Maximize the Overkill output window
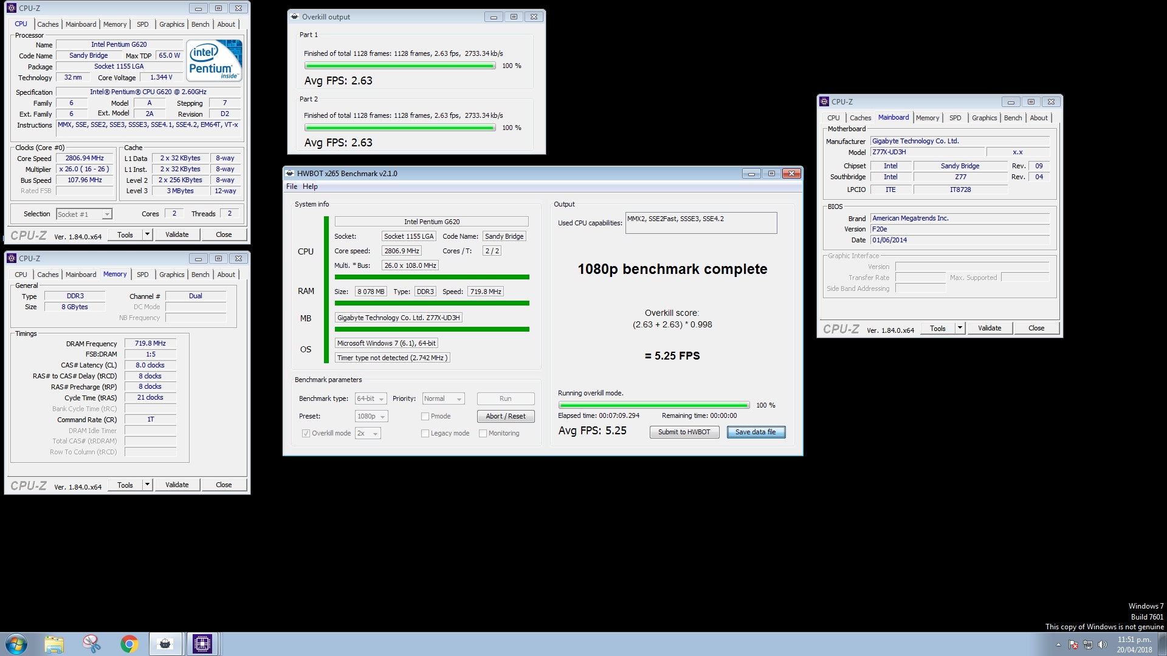 click(x=514, y=17)
